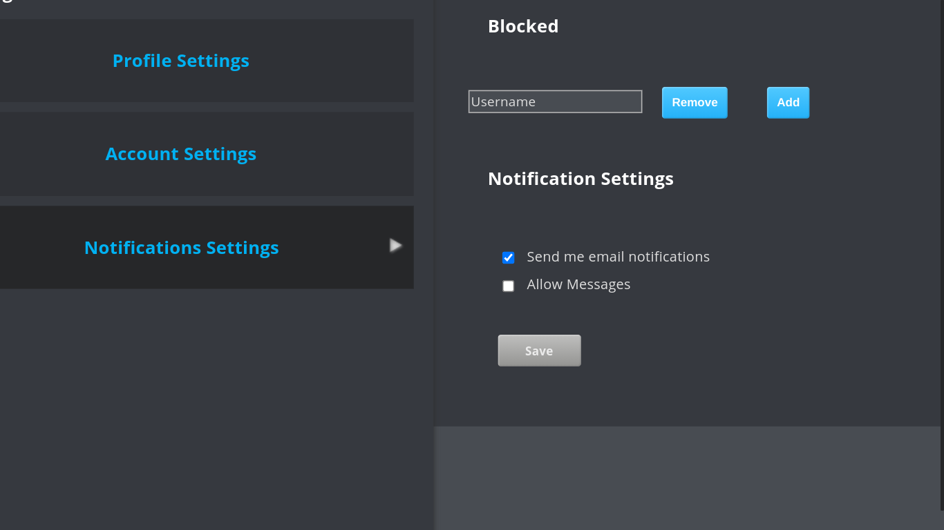Click the arrow icon beside Notifications Settings

point(395,245)
